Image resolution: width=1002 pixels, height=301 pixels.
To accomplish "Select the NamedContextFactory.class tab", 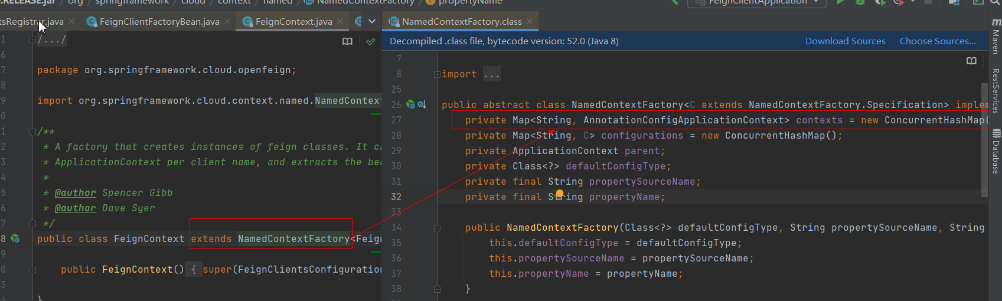I will tap(462, 21).
